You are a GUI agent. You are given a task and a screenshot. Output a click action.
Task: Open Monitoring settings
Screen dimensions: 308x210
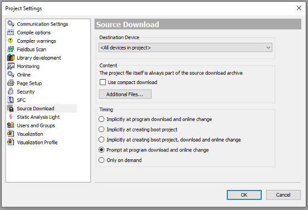[28, 66]
